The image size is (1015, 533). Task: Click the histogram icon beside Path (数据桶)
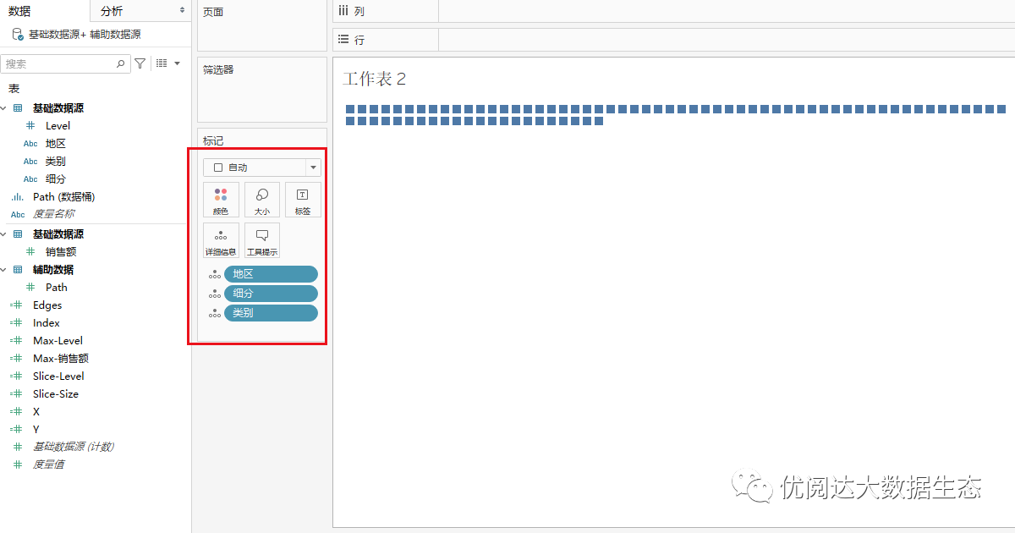[x=18, y=197]
